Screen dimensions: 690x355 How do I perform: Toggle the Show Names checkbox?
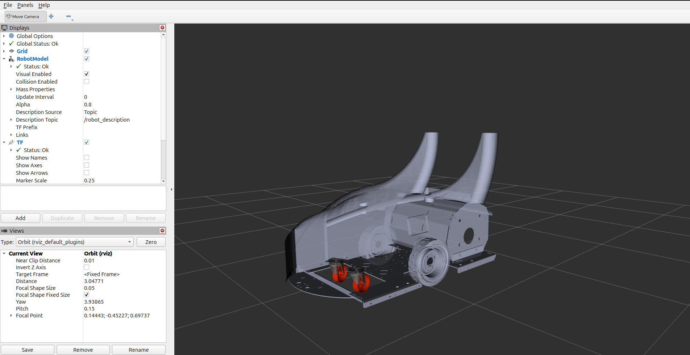87,157
